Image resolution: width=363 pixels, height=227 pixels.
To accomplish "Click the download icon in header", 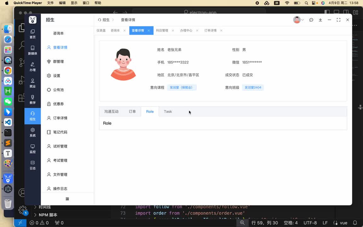I will click(x=320, y=20).
